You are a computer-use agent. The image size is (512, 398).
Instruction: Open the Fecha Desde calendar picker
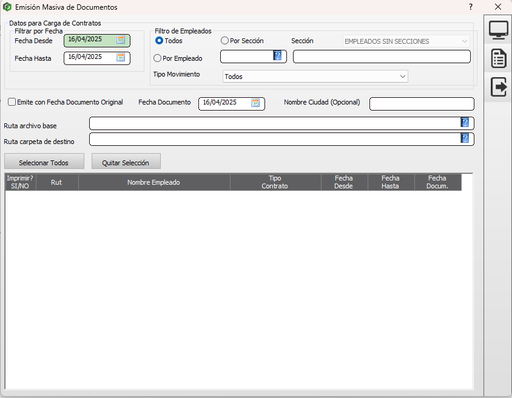tap(121, 40)
